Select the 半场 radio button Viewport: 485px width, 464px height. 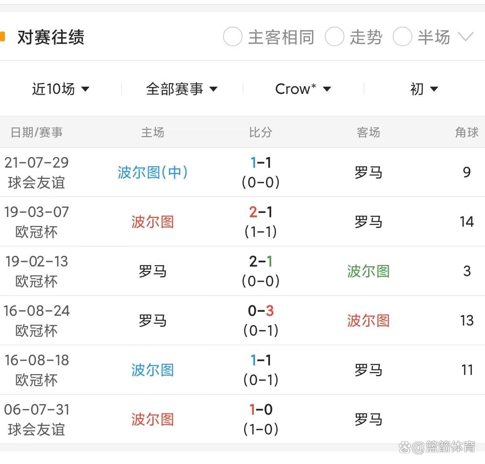point(403,37)
